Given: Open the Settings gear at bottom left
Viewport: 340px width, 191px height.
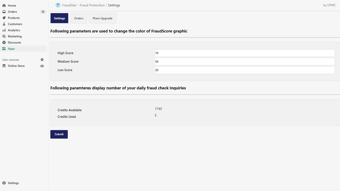Looking at the screenshot, I should pos(4,183).
